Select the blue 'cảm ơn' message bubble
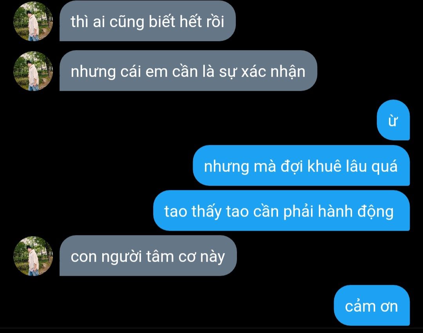 (372, 305)
